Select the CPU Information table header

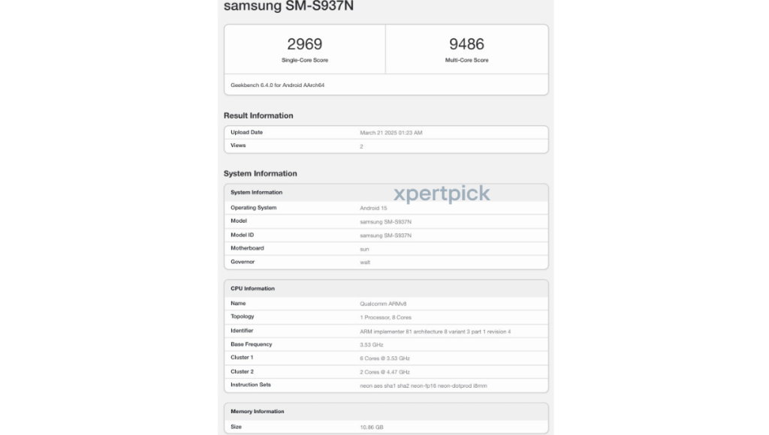(x=252, y=289)
